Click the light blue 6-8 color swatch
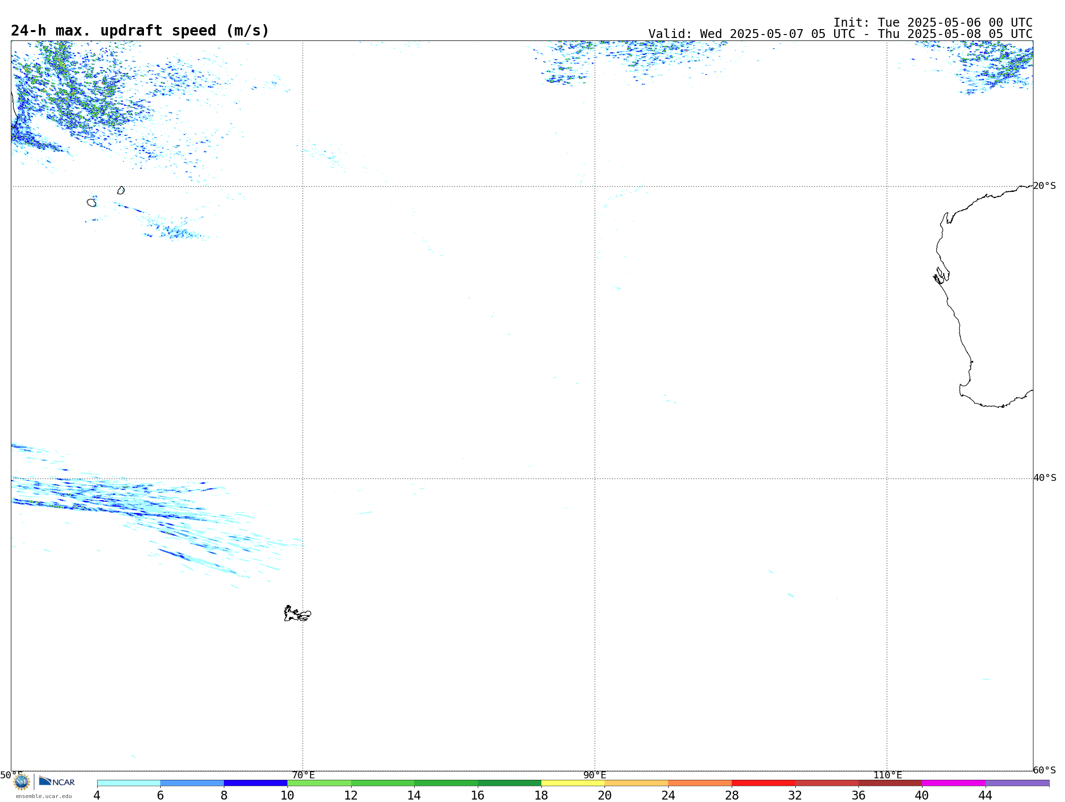1065x802 pixels. (192, 783)
